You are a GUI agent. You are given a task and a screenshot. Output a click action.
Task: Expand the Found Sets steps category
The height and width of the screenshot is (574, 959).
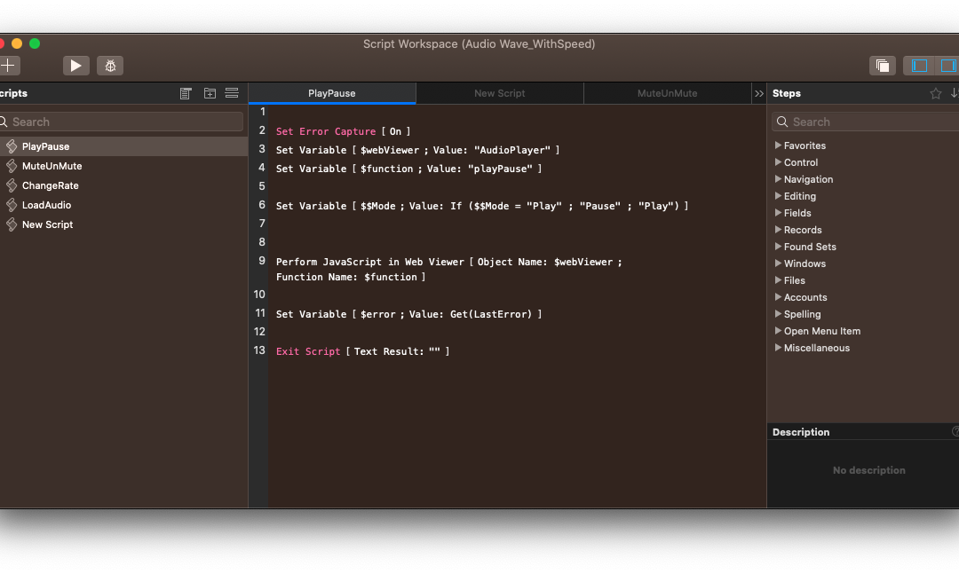[x=778, y=247]
